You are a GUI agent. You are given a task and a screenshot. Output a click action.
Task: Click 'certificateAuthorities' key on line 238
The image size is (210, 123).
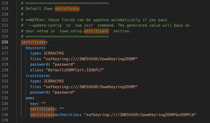[x=55, y=115]
